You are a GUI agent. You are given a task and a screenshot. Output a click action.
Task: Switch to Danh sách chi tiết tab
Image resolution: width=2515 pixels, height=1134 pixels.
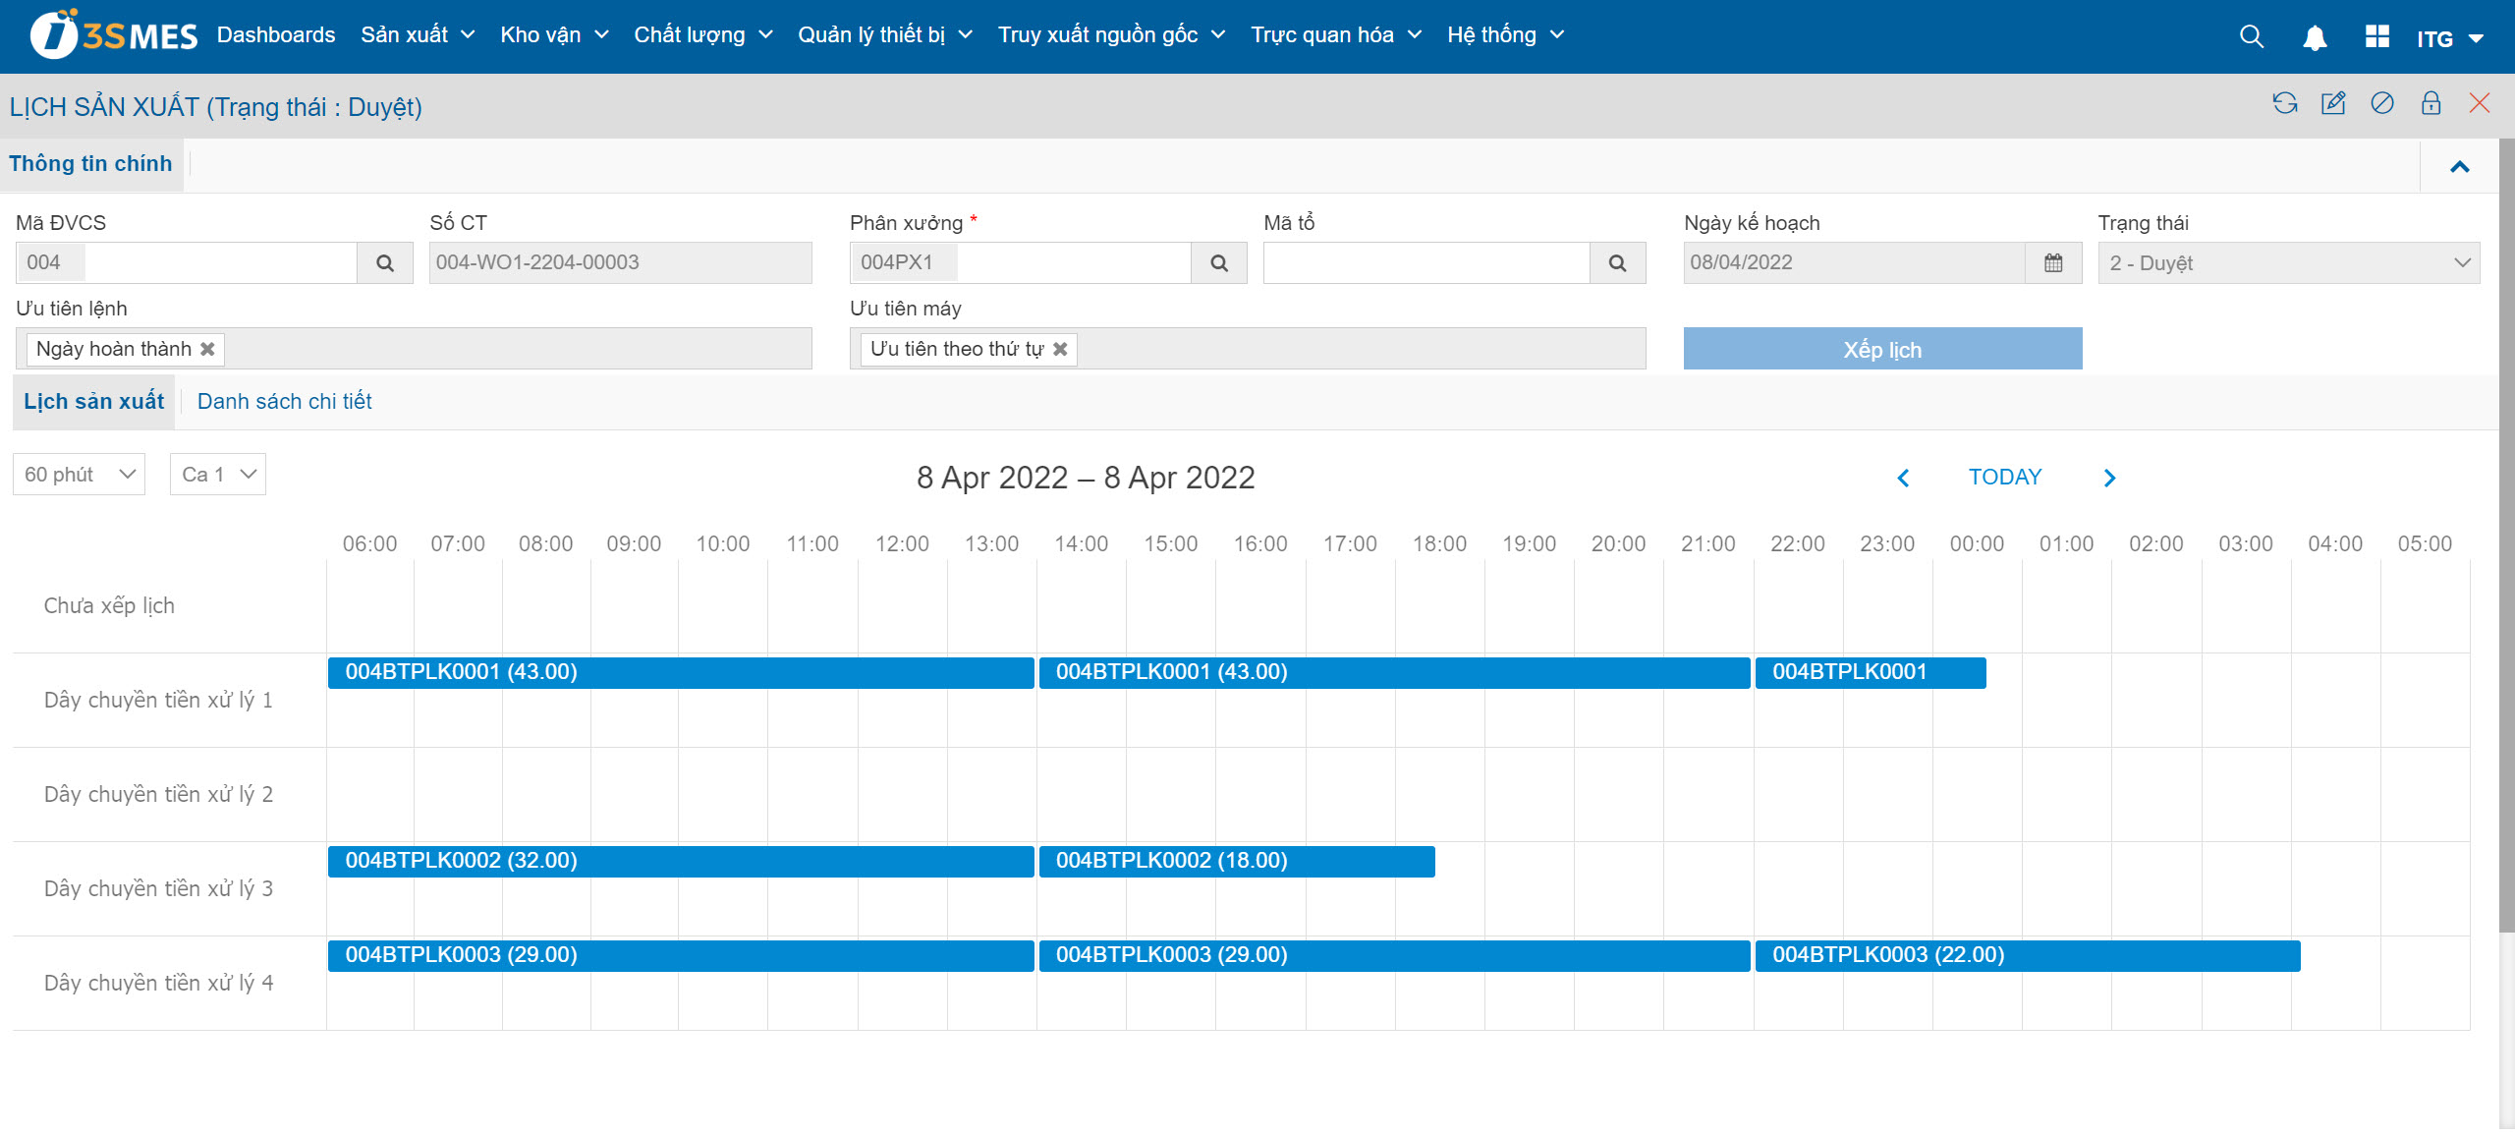coord(284,401)
